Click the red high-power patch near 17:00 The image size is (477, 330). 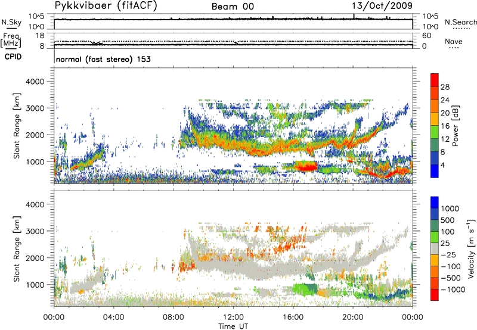click(306, 166)
